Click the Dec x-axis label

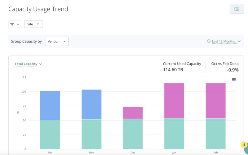point(133,153)
